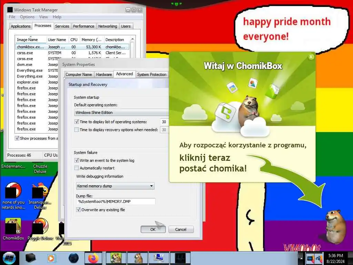The width and height of the screenshot is (353, 265).
Task: Click the hamster in ChomikBox welcome banner
Action: tap(248, 110)
